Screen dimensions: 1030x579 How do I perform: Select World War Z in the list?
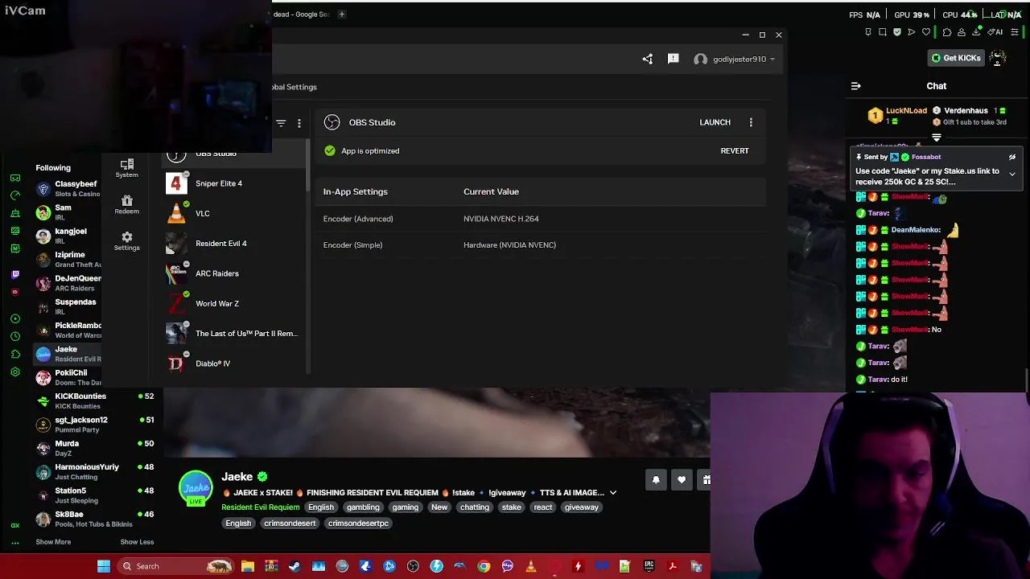click(233, 303)
